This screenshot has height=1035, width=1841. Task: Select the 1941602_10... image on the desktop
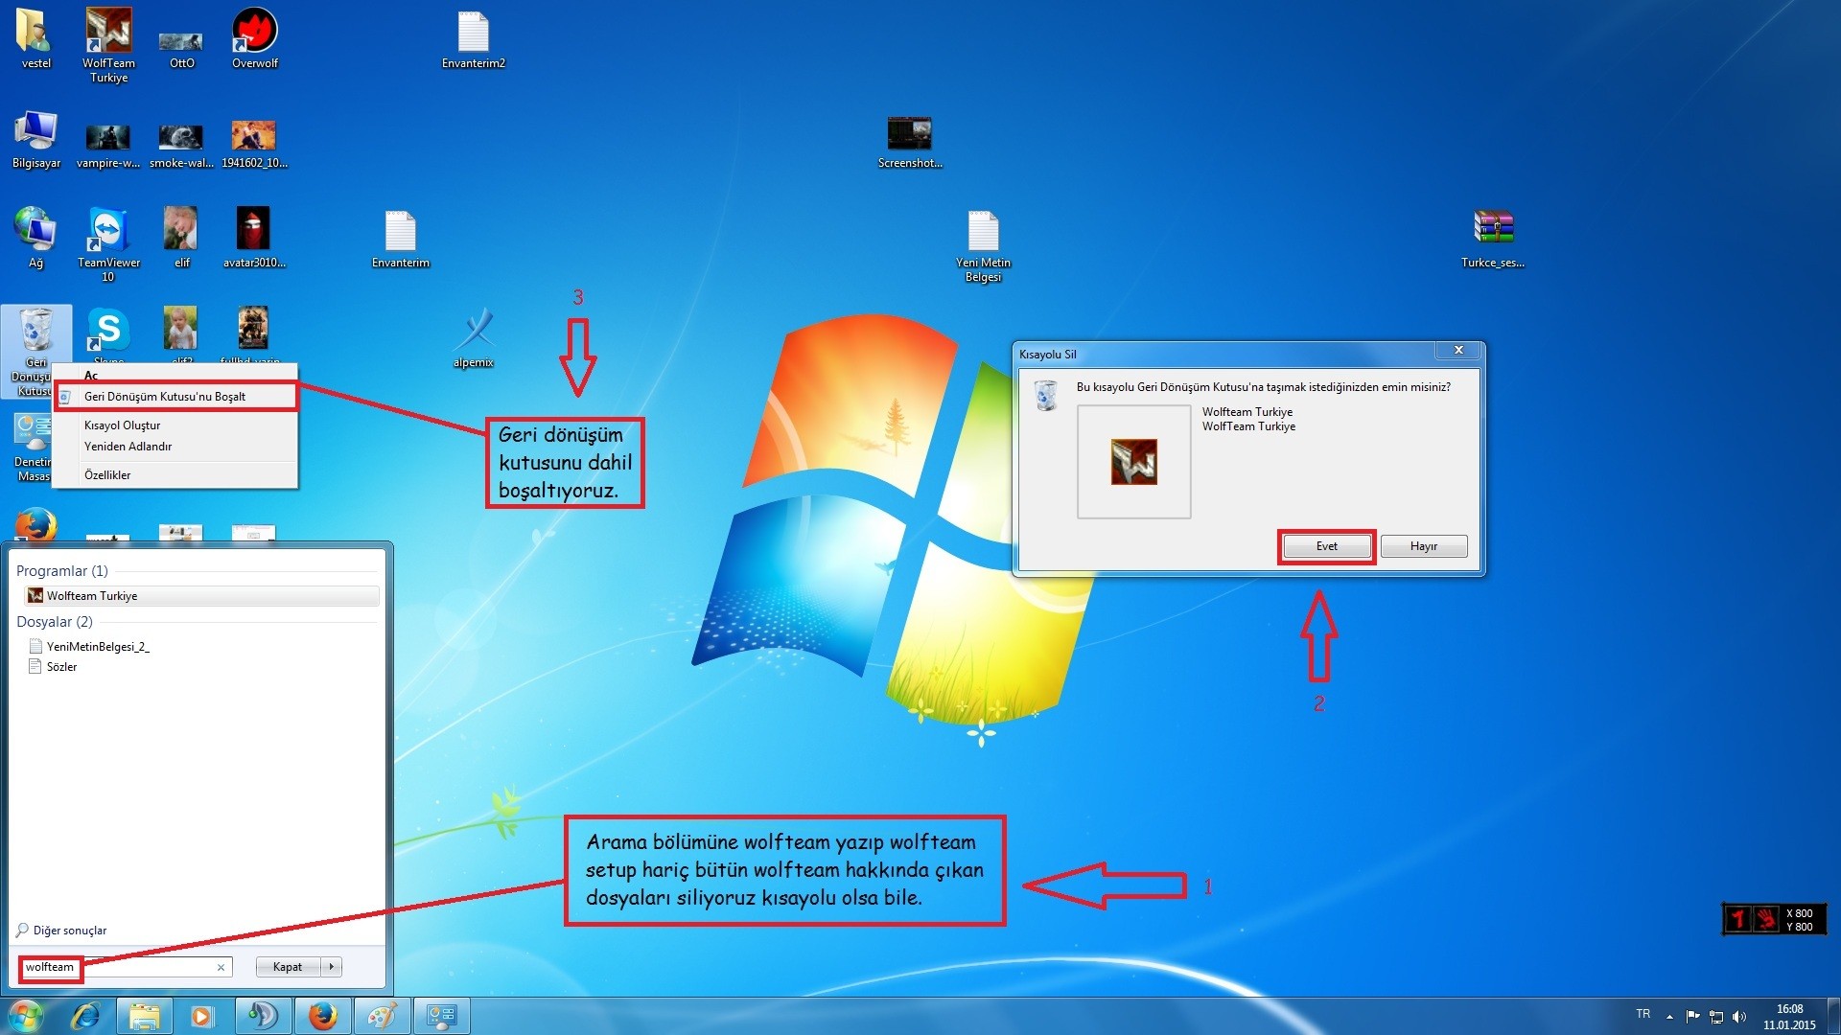pos(254,146)
